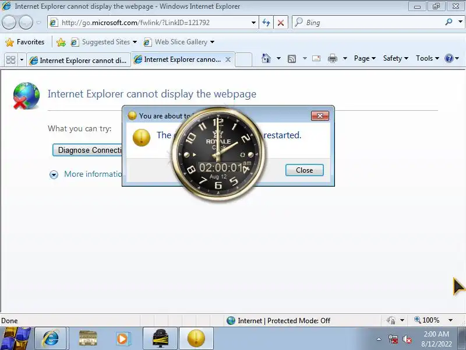Open the recent pages dropdown arrow
The height and width of the screenshot is (350, 466).
pos(38,23)
